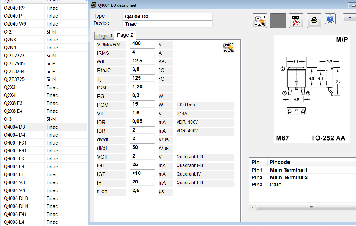Select Q2X4 in the device list
This screenshot has width=356, height=226.
pos(44,95)
